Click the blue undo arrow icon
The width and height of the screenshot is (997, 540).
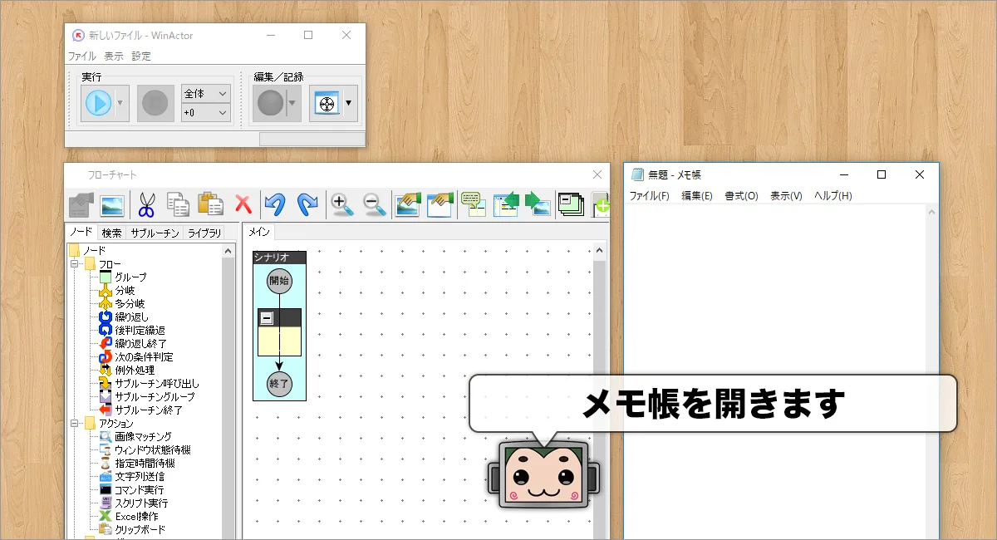click(276, 204)
